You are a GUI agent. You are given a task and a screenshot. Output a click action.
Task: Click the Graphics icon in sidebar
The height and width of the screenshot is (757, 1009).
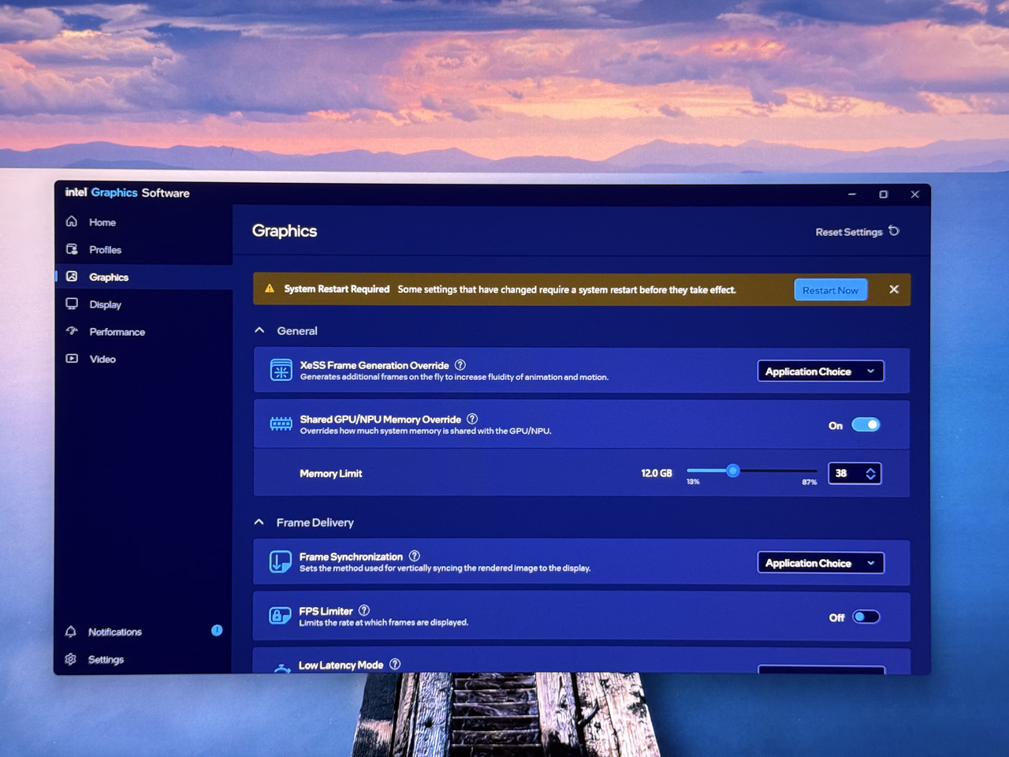click(x=72, y=277)
